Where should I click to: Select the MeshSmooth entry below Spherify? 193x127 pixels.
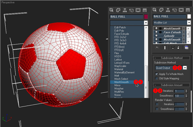coord(172,39)
